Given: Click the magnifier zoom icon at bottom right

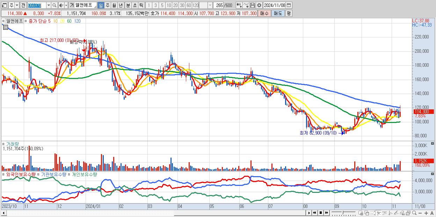Looking at the screenshot, I should [x=414, y=213].
